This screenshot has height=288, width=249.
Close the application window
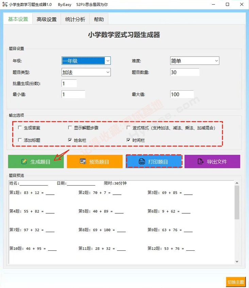coord(242,4)
